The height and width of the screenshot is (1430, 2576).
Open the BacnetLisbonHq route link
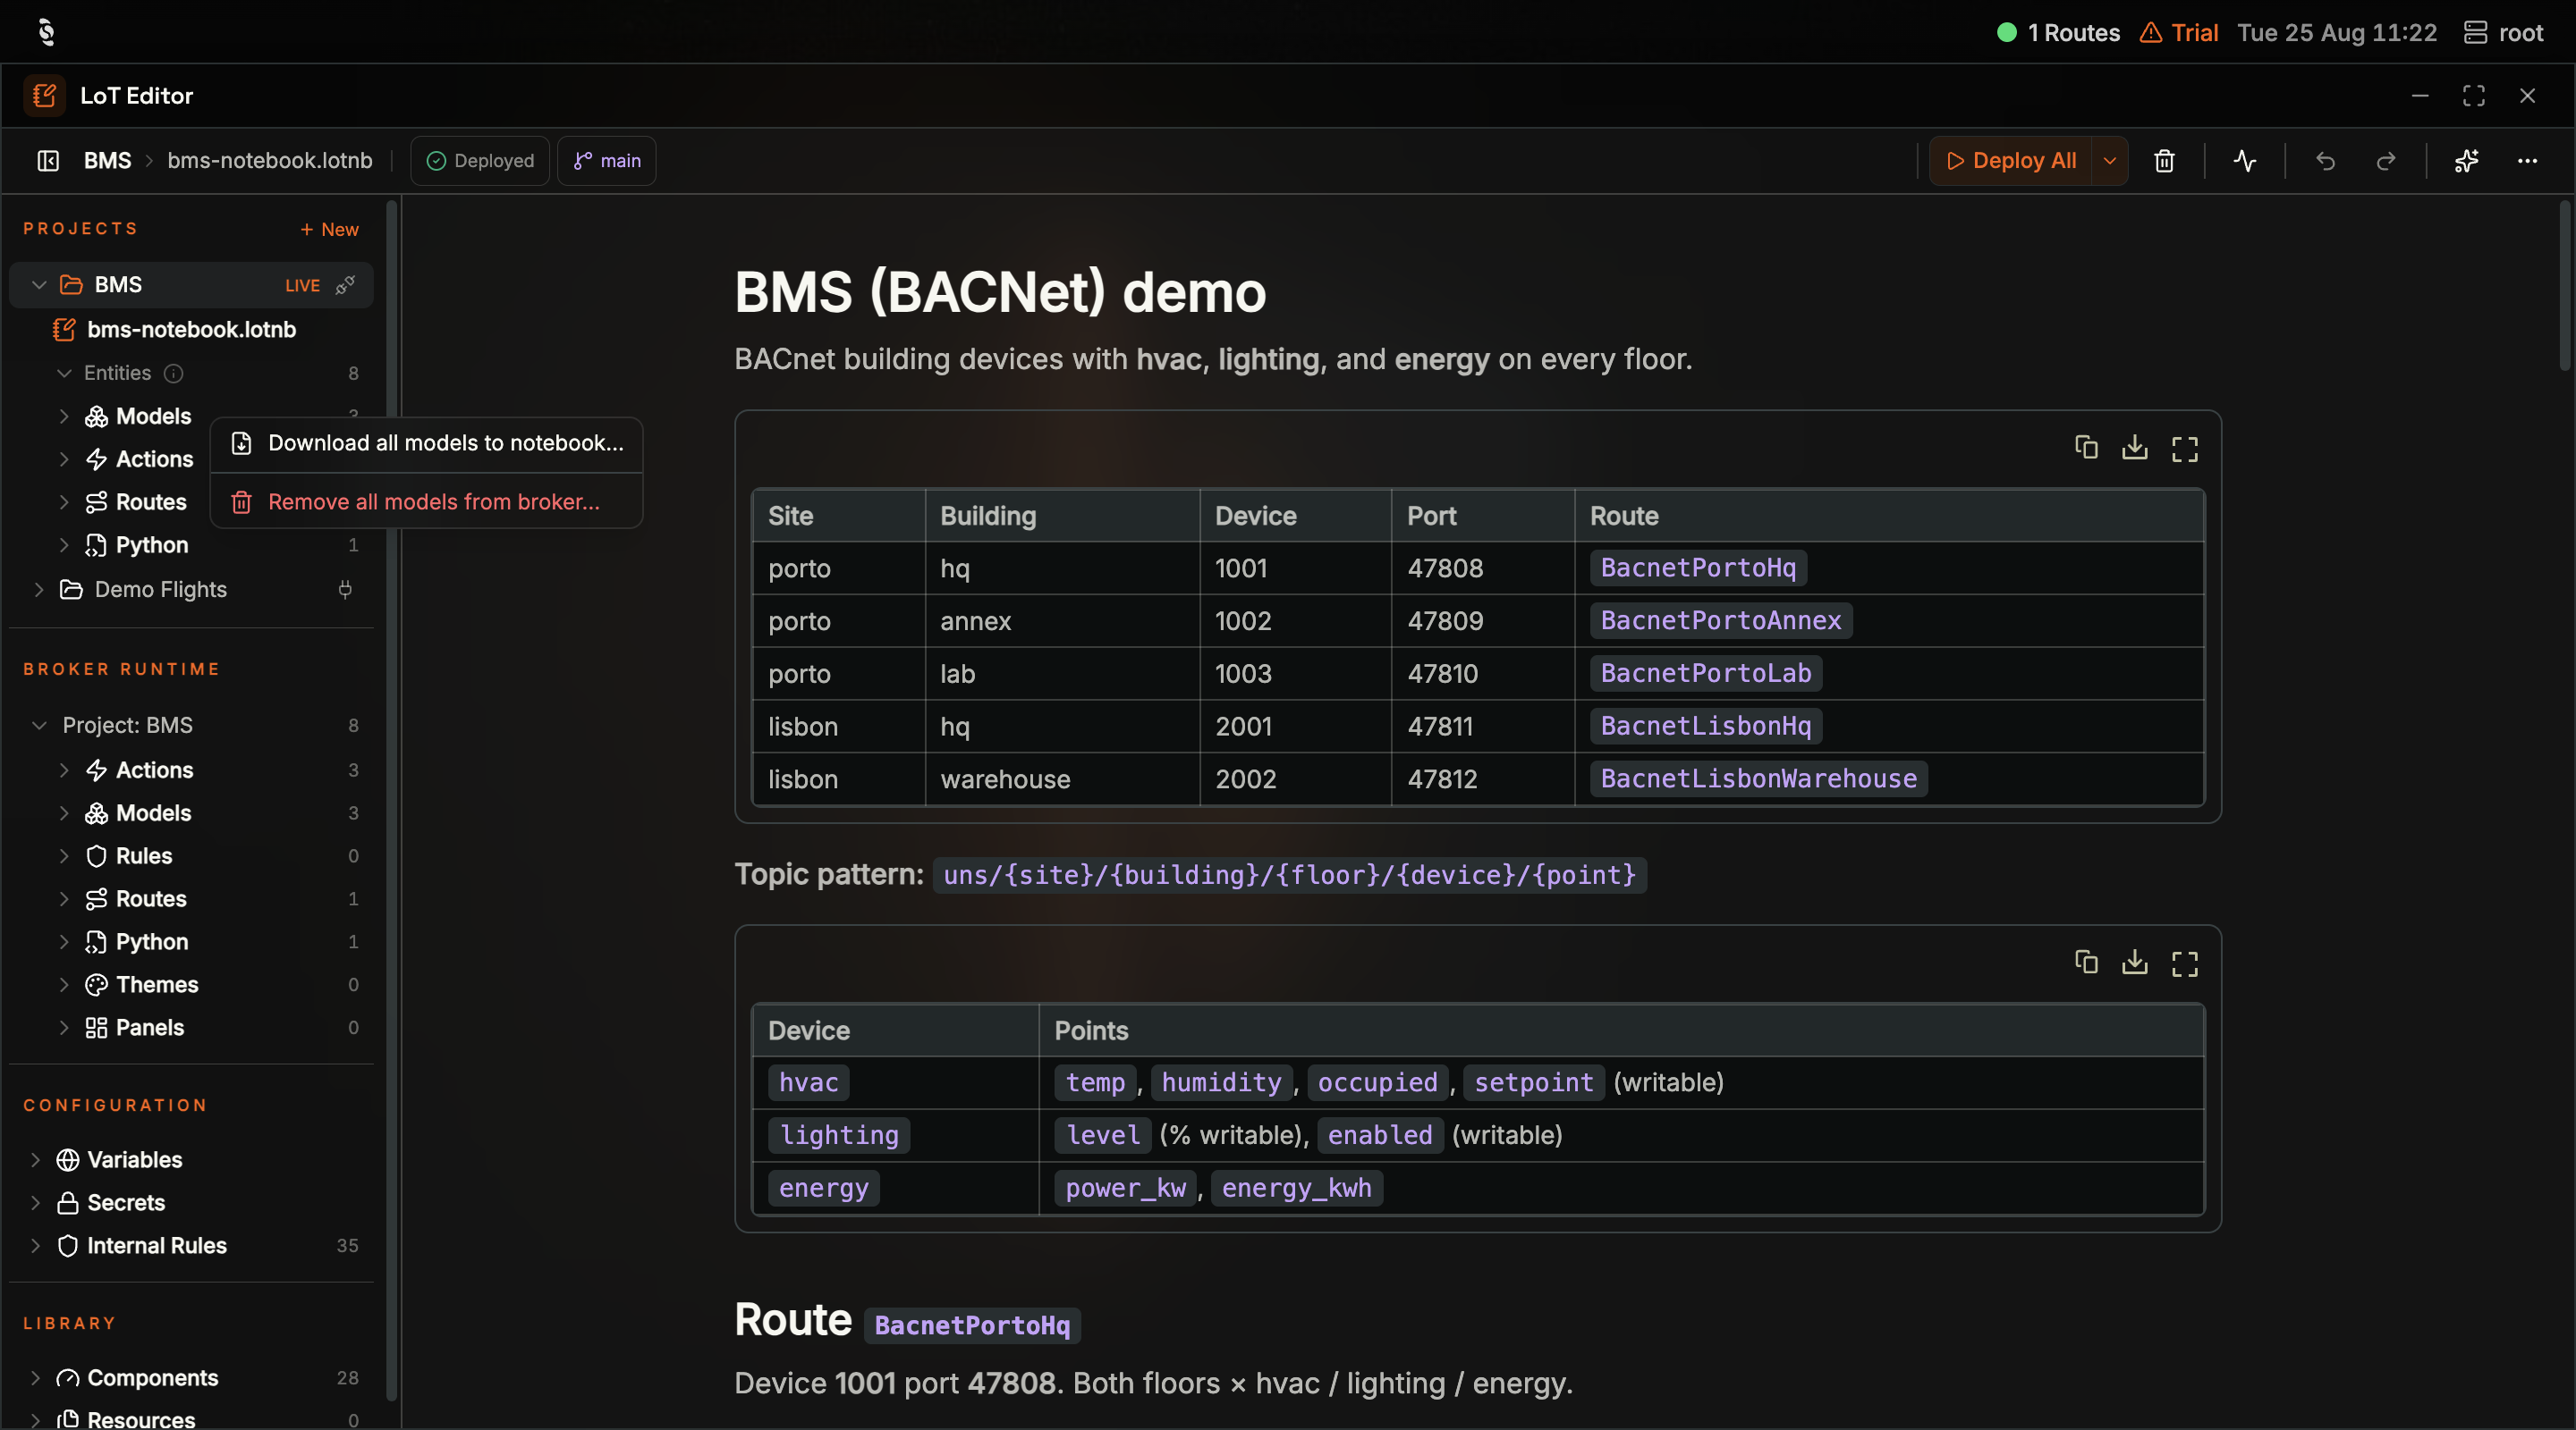point(1706,728)
